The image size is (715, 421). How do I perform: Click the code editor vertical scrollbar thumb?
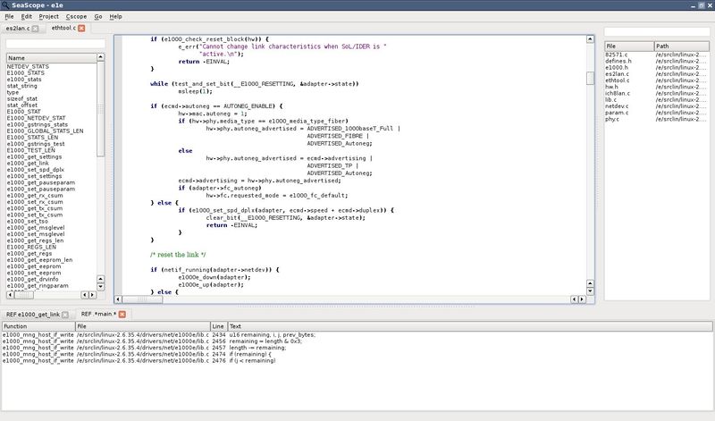tap(590, 78)
